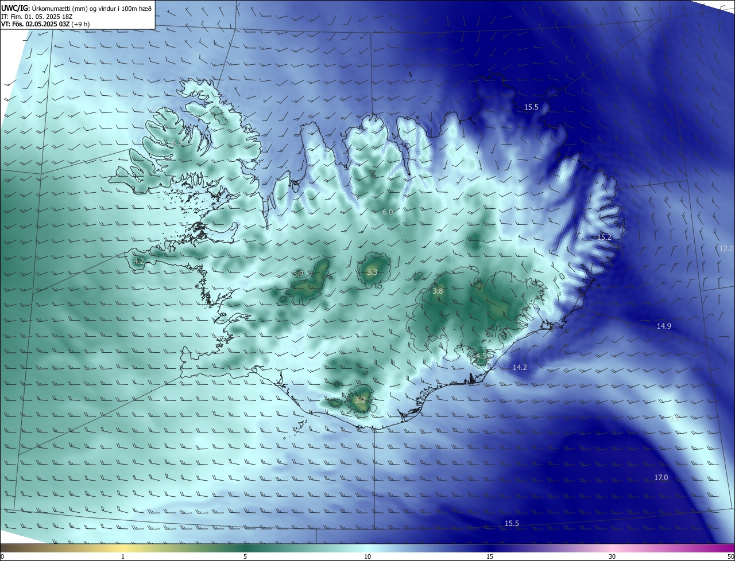Click the title 'Úrkomumætti (mm) og vindur í 100m hæð'

click(92, 8)
